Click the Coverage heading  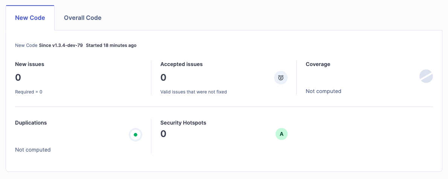point(318,64)
